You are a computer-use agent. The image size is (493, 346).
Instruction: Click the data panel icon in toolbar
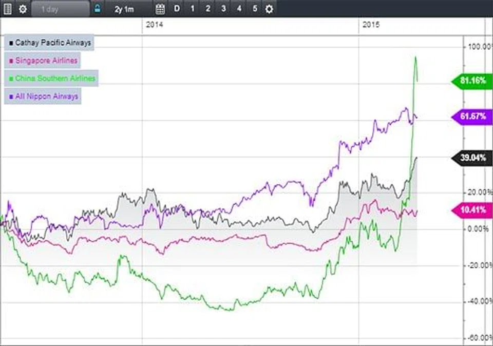coord(8,9)
